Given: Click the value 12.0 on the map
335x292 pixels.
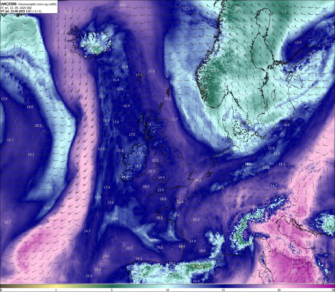Looking at the screenshot, I should (115, 219).
